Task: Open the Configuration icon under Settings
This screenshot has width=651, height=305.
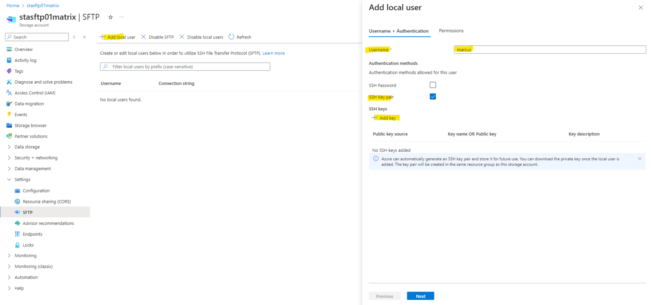Action: [17, 190]
